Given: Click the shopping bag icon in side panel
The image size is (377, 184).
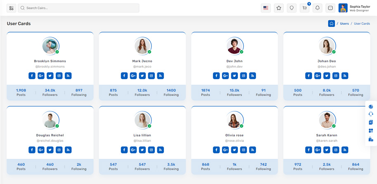Looking at the screenshot, I should click(371, 139).
